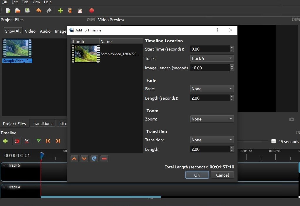This screenshot has height=206, width=300.
Task: Open Project via folder icon
Action: click(x=18, y=11)
